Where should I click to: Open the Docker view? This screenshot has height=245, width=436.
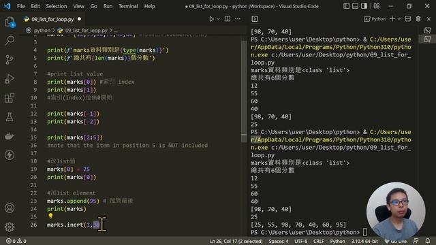[x=10, y=136]
